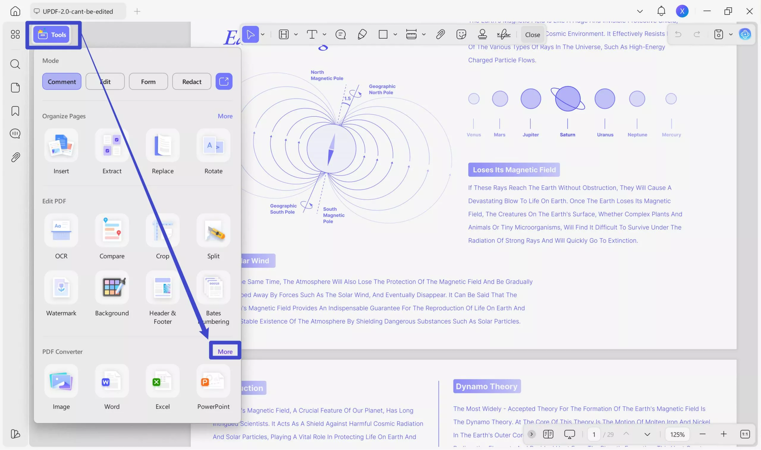Switch to Edit mode
761x450 pixels.
tap(105, 82)
